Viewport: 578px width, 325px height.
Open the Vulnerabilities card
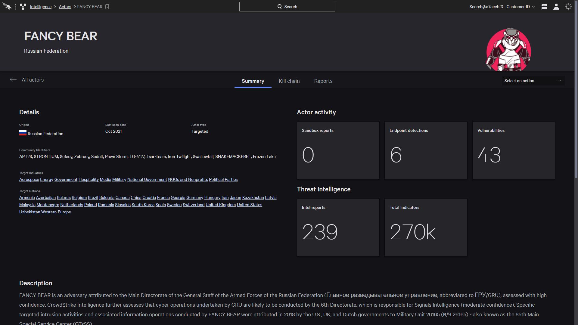(x=514, y=150)
